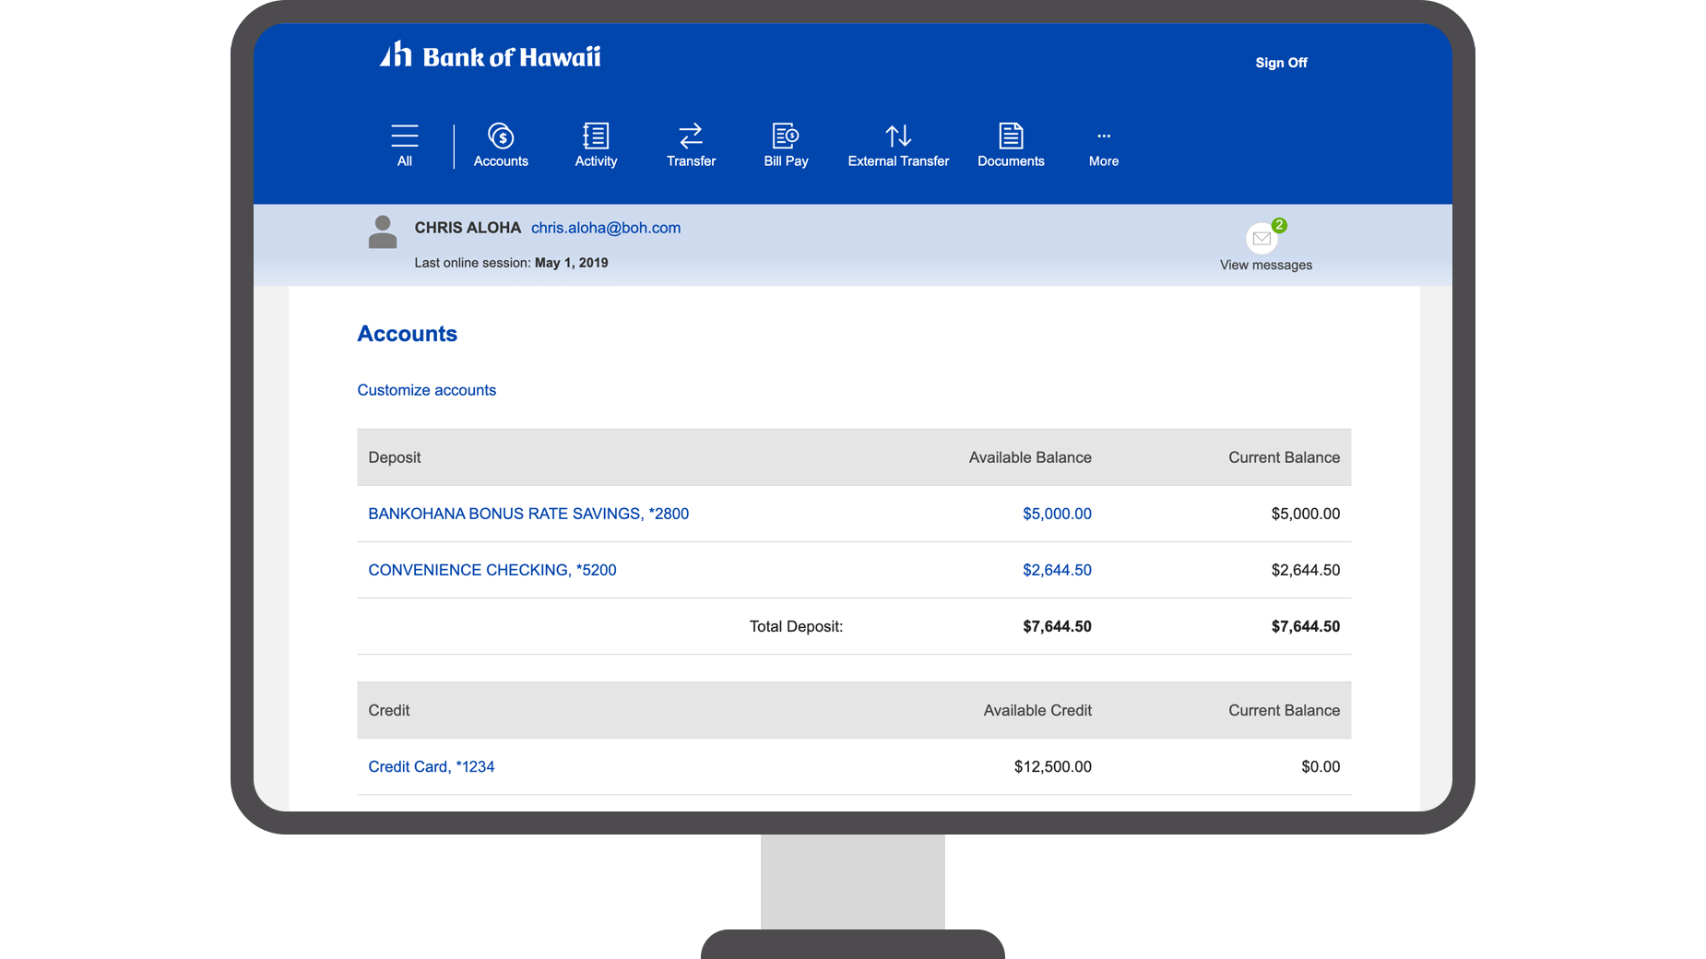Image resolution: width=1706 pixels, height=959 pixels.
Task: Click the Bank of Hawaii logo
Action: 490,55
